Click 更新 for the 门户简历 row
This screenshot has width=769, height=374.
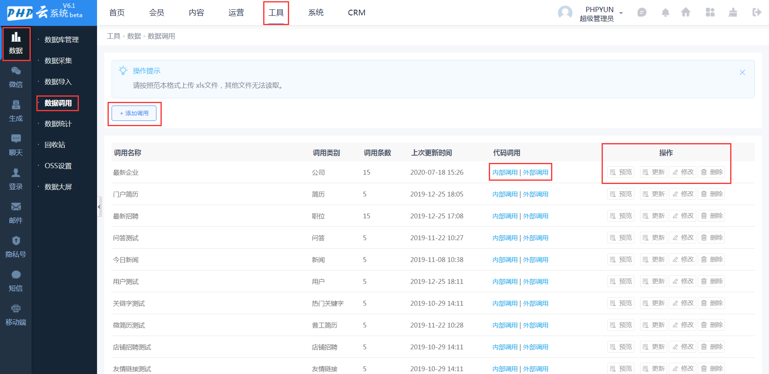point(653,194)
